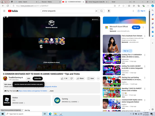Join the ToadBoiGaming channel
This screenshot has width=155, height=116.
tap(29, 79)
